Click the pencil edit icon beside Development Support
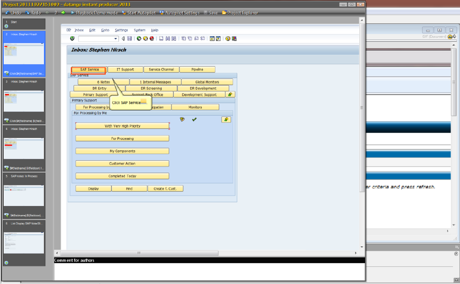 pos(230,94)
